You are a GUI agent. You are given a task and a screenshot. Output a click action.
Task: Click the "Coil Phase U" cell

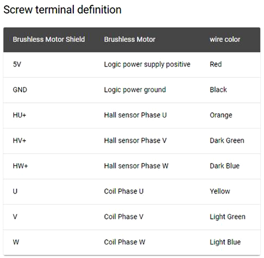124,191
